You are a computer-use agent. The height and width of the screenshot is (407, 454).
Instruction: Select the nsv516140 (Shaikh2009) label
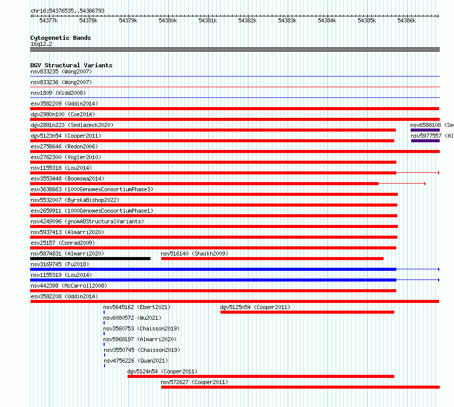(194, 253)
